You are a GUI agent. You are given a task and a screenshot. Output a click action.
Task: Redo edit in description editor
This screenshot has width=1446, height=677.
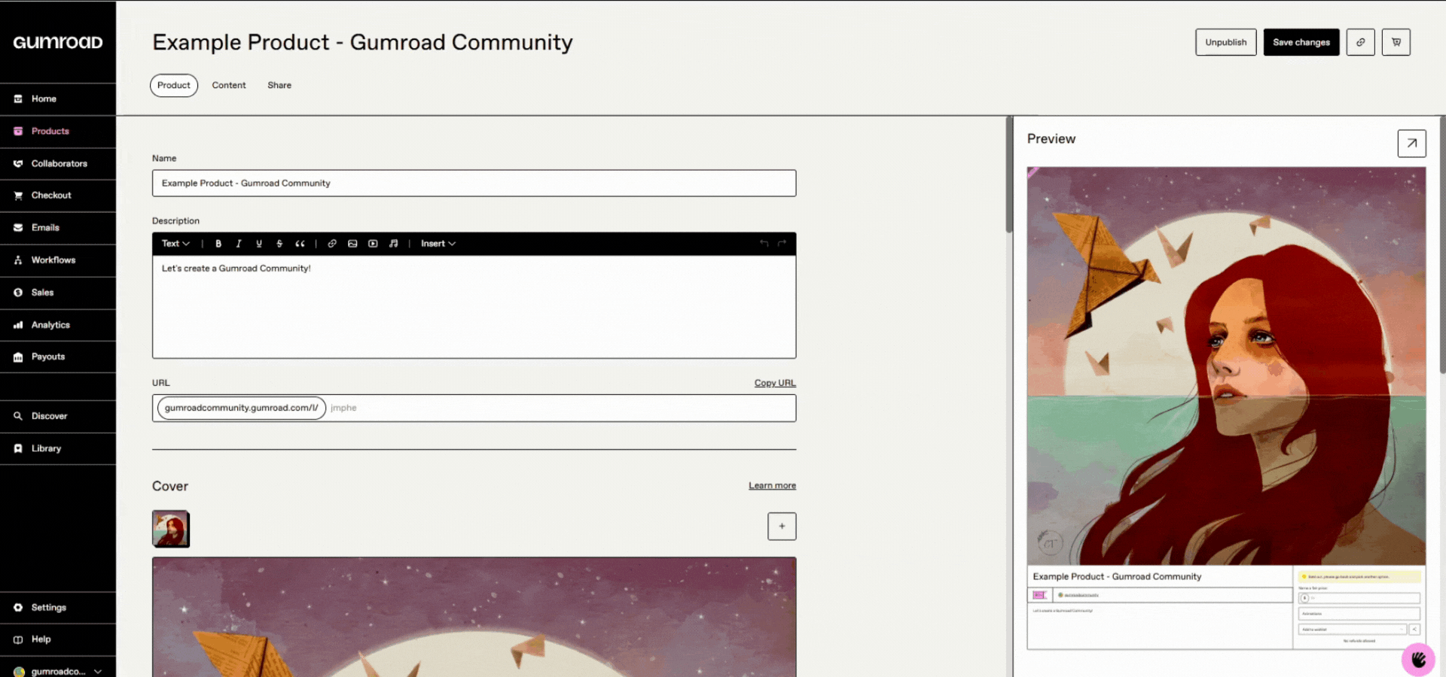[782, 244]
